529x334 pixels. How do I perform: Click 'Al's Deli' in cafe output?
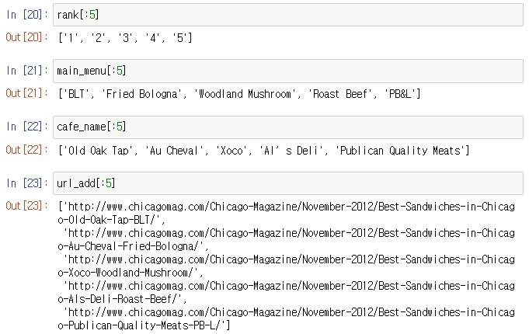click(x=291, y=151)
